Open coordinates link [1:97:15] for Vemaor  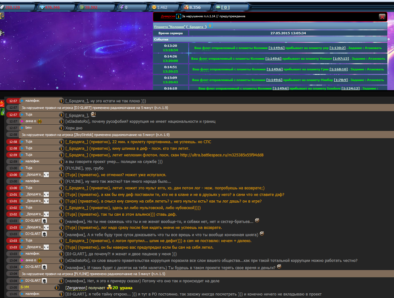(341, 59)
